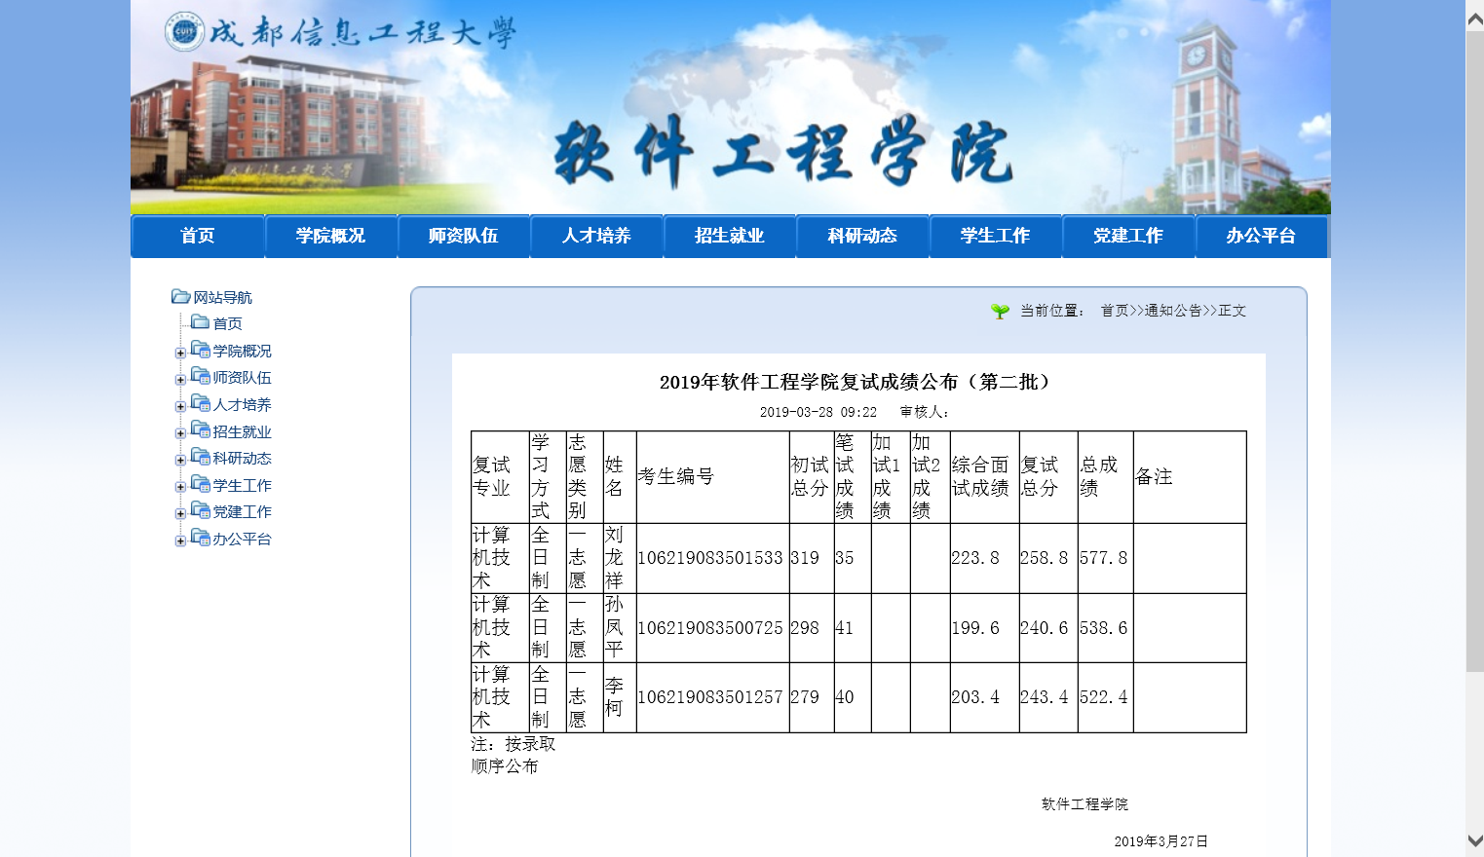1484x857 pixels.
Task: Open the 招生就业 navigation bar tab
Action: coord(729,236)
